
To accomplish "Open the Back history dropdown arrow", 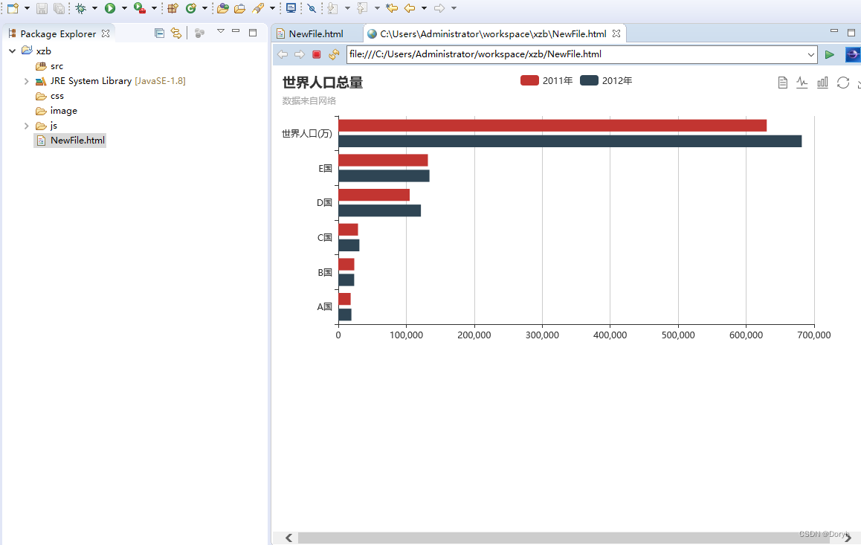I will click(x=423, y=8).
